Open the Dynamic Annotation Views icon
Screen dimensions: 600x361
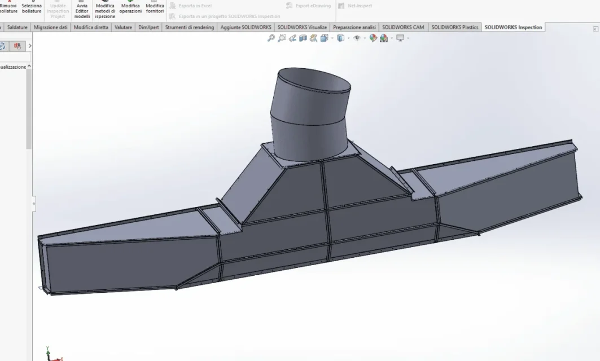tap(313, 38)
